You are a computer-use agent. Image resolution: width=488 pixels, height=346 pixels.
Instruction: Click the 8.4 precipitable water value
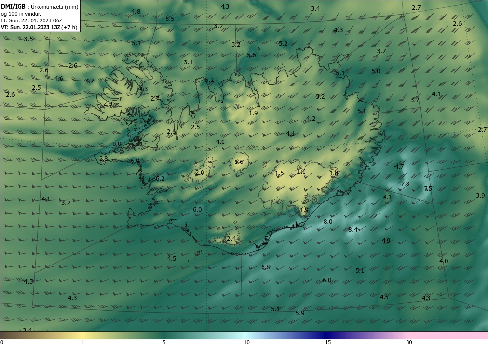click(353, 230)
